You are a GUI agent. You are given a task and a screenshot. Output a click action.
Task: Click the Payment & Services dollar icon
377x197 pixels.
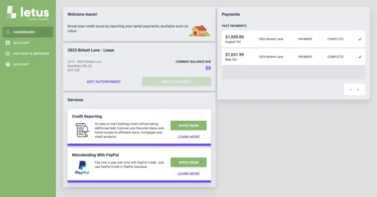8,54
